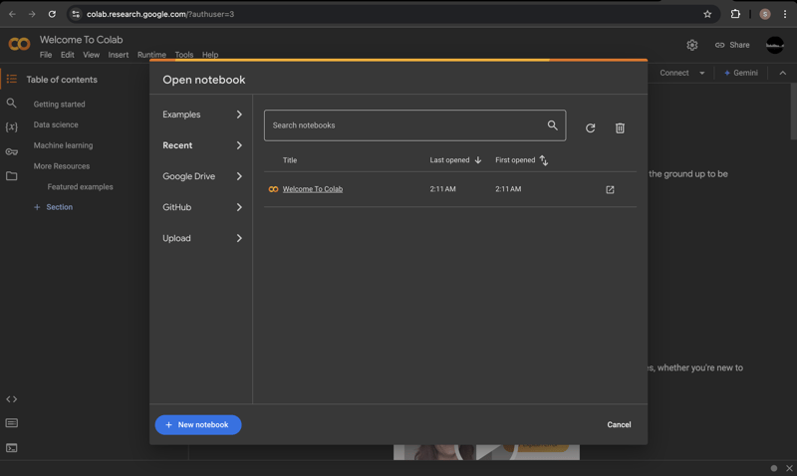Select the Recent tab
The width and height of the screenshot is (797, 476).
click(202, 145)
